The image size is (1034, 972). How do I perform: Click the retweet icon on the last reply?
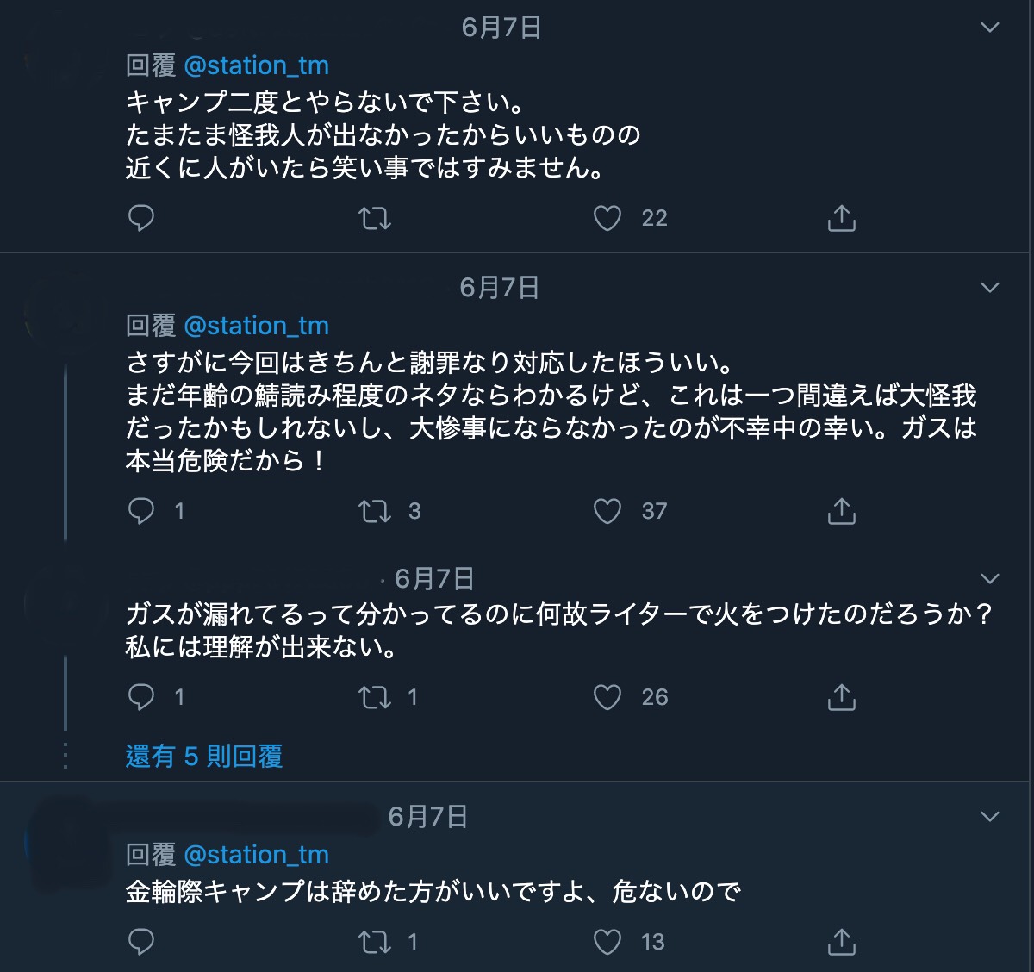click(375, 942)
